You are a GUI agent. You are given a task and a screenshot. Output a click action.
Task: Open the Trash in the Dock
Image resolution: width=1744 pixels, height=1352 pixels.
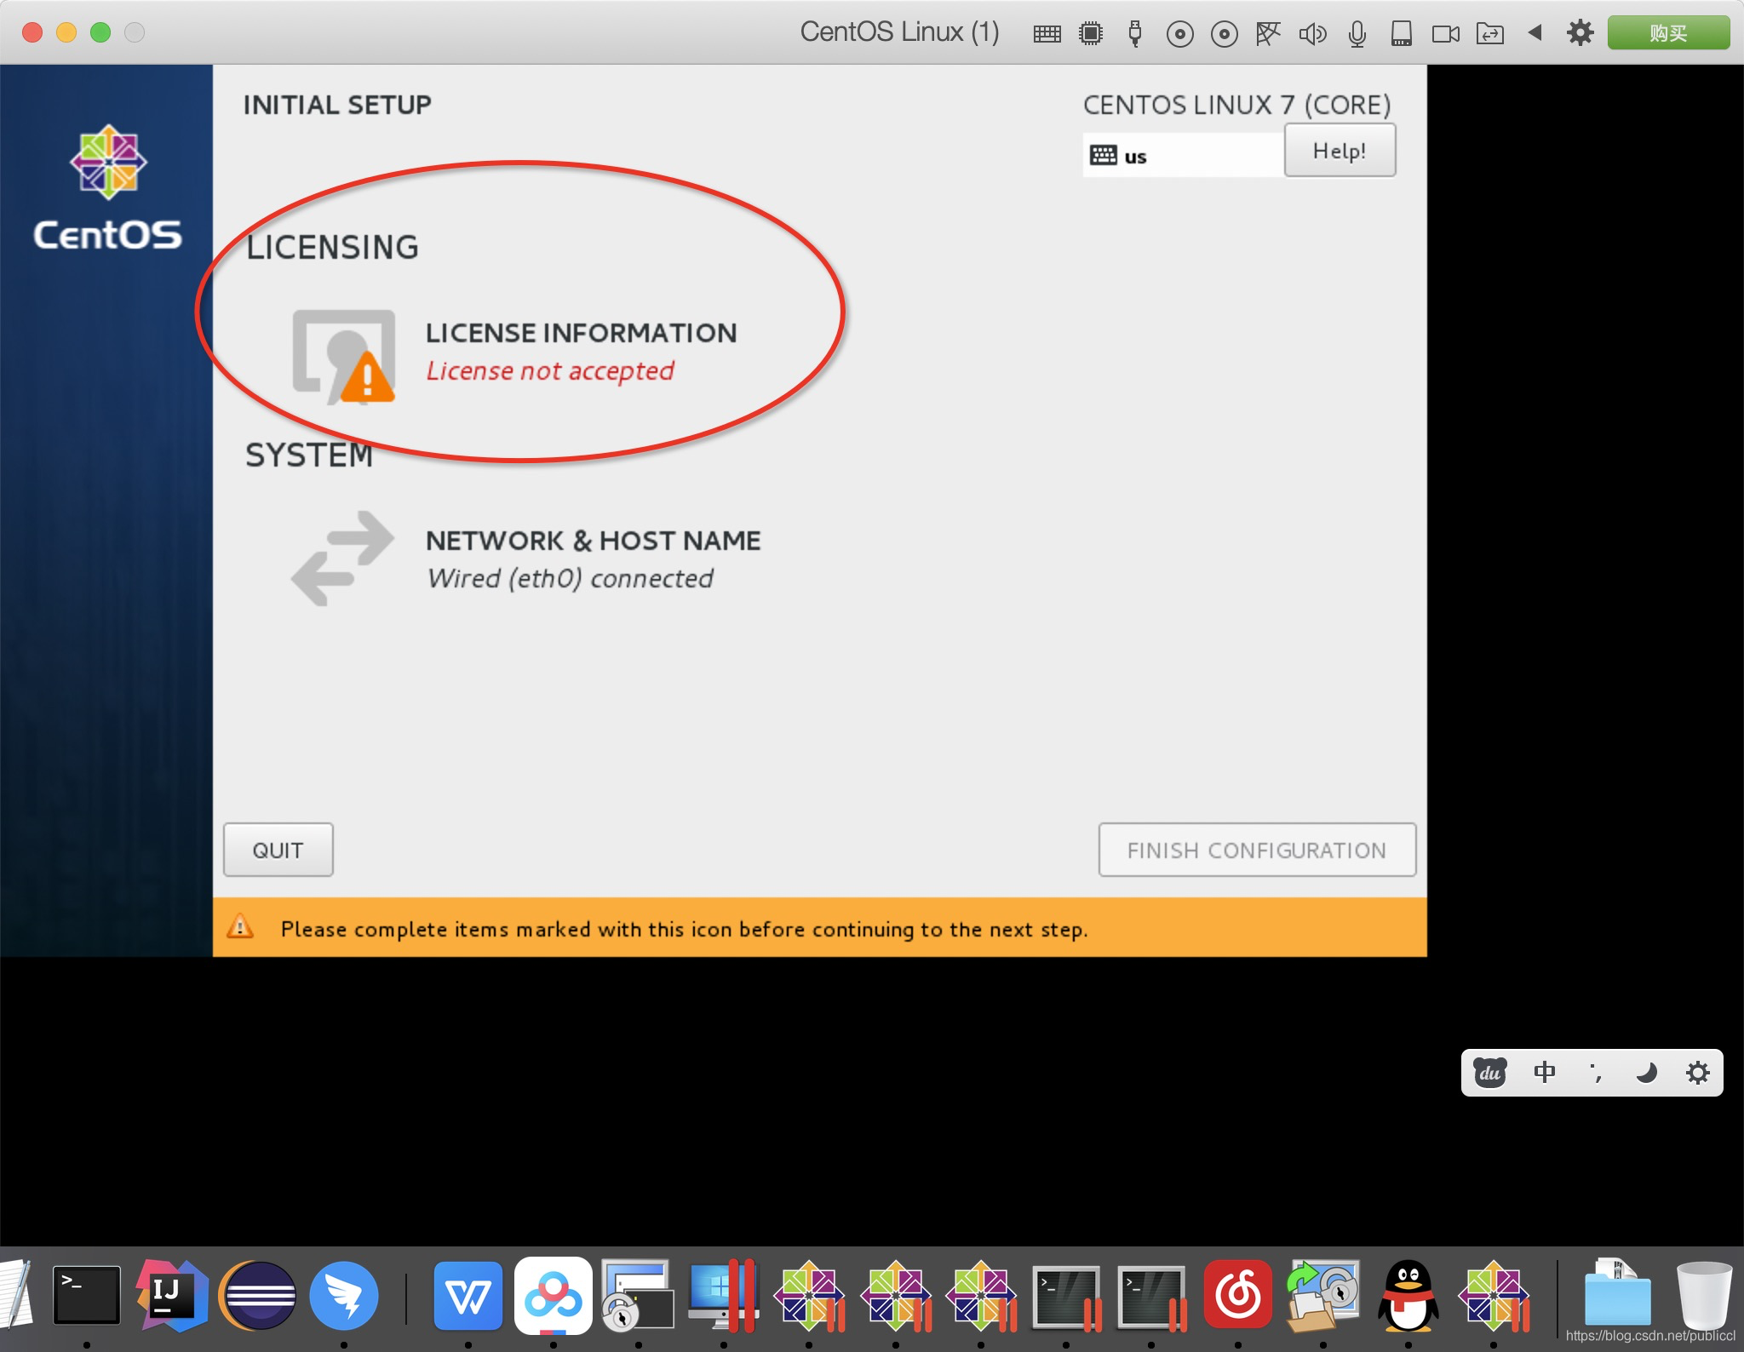[1703, 1296]
